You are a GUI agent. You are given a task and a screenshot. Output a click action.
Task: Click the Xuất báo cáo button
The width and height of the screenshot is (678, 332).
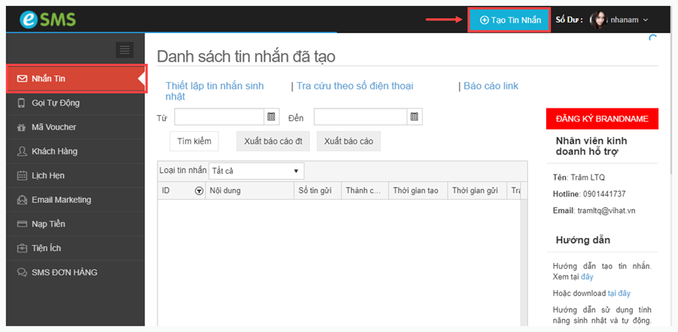[x=349, y=142]
